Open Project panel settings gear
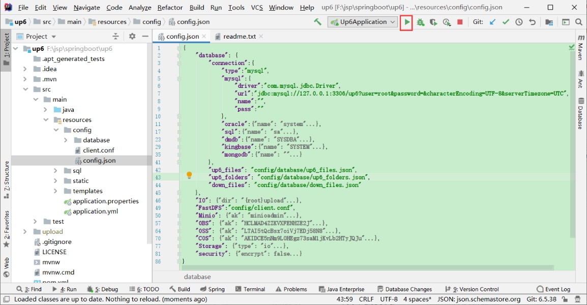The height and width of the screenshot is (305, 587). pos(132,36)
